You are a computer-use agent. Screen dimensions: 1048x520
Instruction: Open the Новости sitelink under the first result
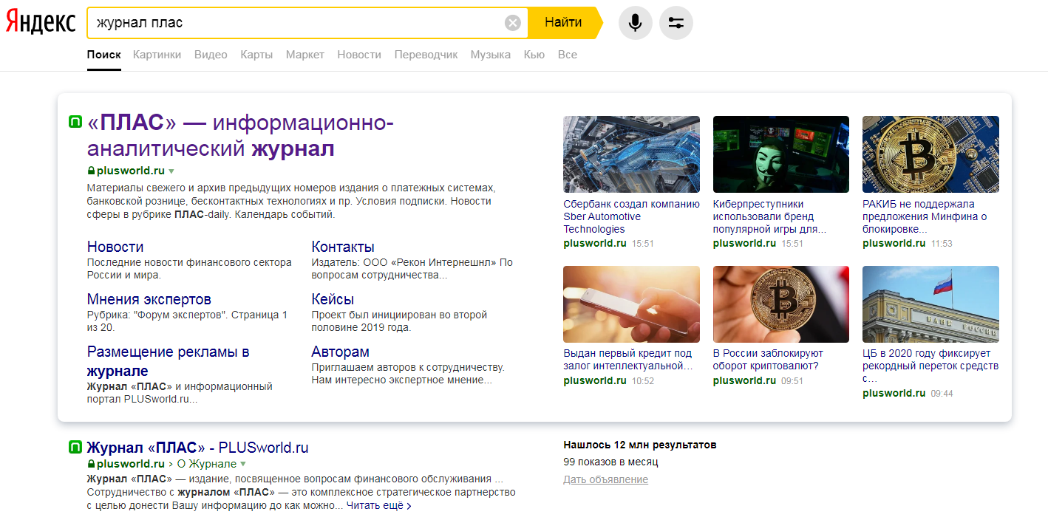pyautogui.click(x=115, y=247)
